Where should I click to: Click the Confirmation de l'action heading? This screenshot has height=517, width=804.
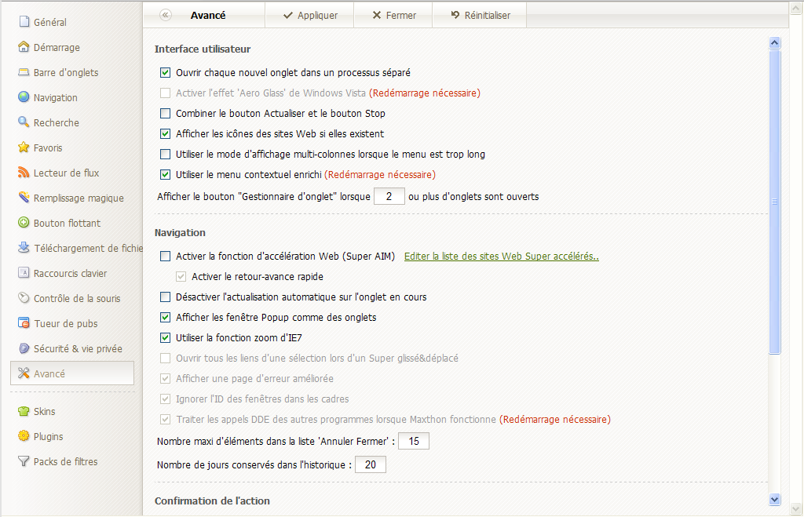pyautogui.click(x=212, y=501)
